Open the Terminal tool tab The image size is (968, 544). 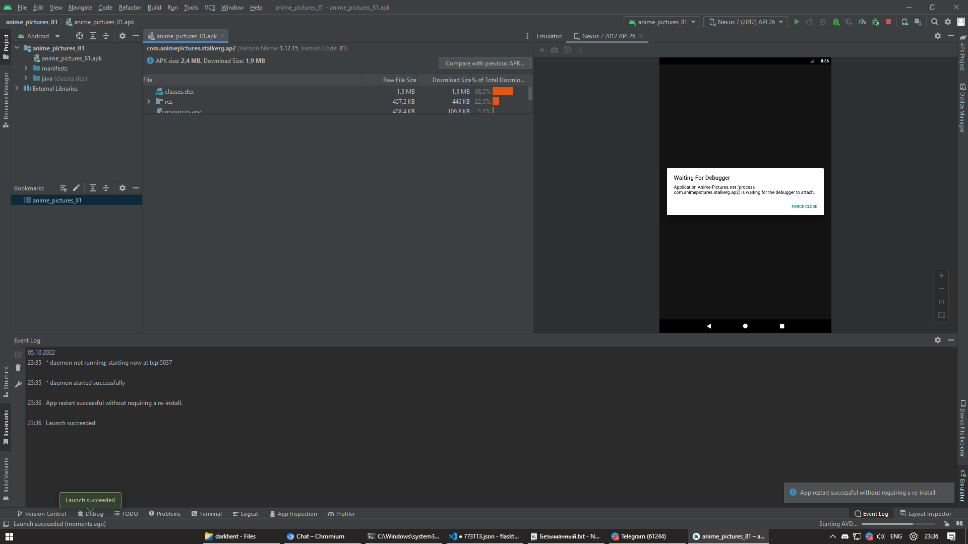tap(207, 514)
